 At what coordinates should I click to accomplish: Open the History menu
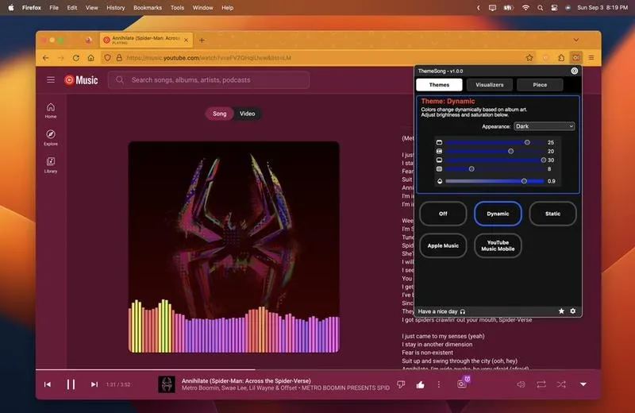click(x=115, y=8)
